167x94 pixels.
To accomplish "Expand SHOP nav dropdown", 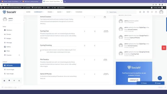I will [x=69, y=12].
